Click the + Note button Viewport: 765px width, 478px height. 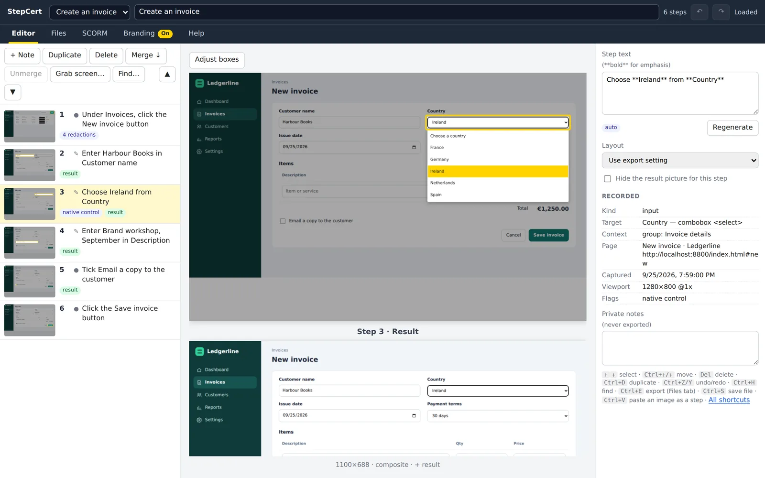point(22,55)
